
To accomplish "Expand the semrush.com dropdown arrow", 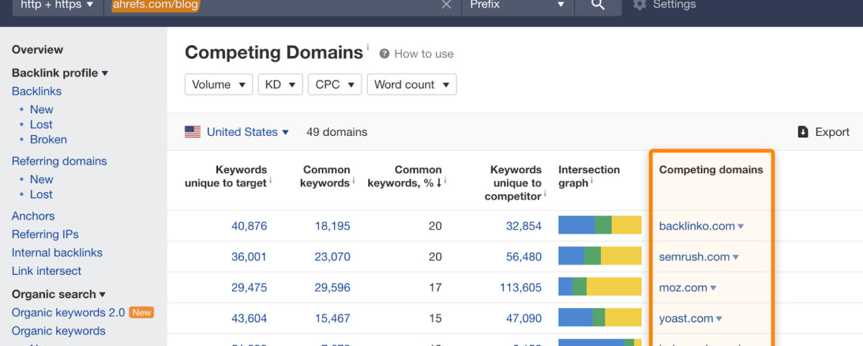I will (736, 257).
